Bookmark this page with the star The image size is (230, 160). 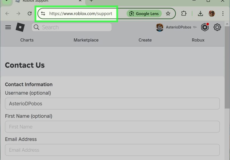(168, 14)
